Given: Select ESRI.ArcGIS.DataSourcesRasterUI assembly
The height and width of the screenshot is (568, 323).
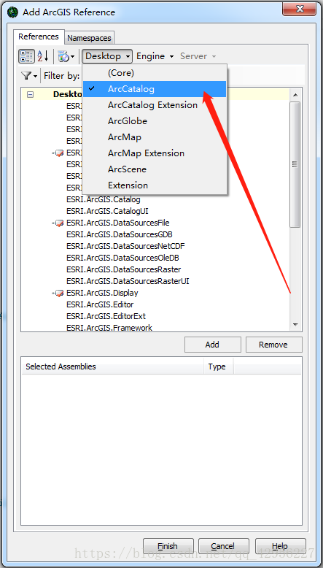Looking at the screenshot, I should pos(128,281).
